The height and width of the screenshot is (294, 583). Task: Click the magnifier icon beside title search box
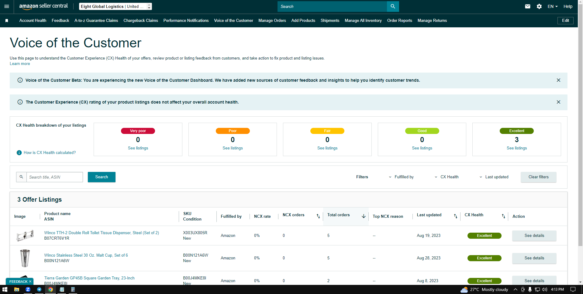tap(21, 177)
